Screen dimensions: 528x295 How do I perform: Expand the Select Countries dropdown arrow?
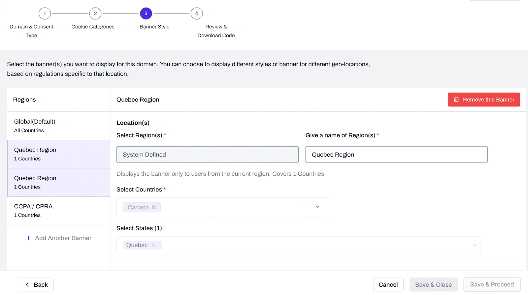tap(317, 207)
